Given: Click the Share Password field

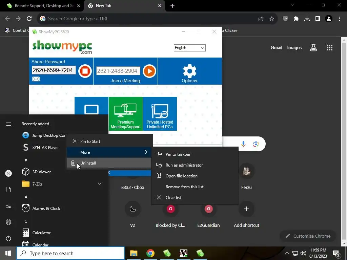Looking at the screenshot, I should click(54, 70).
